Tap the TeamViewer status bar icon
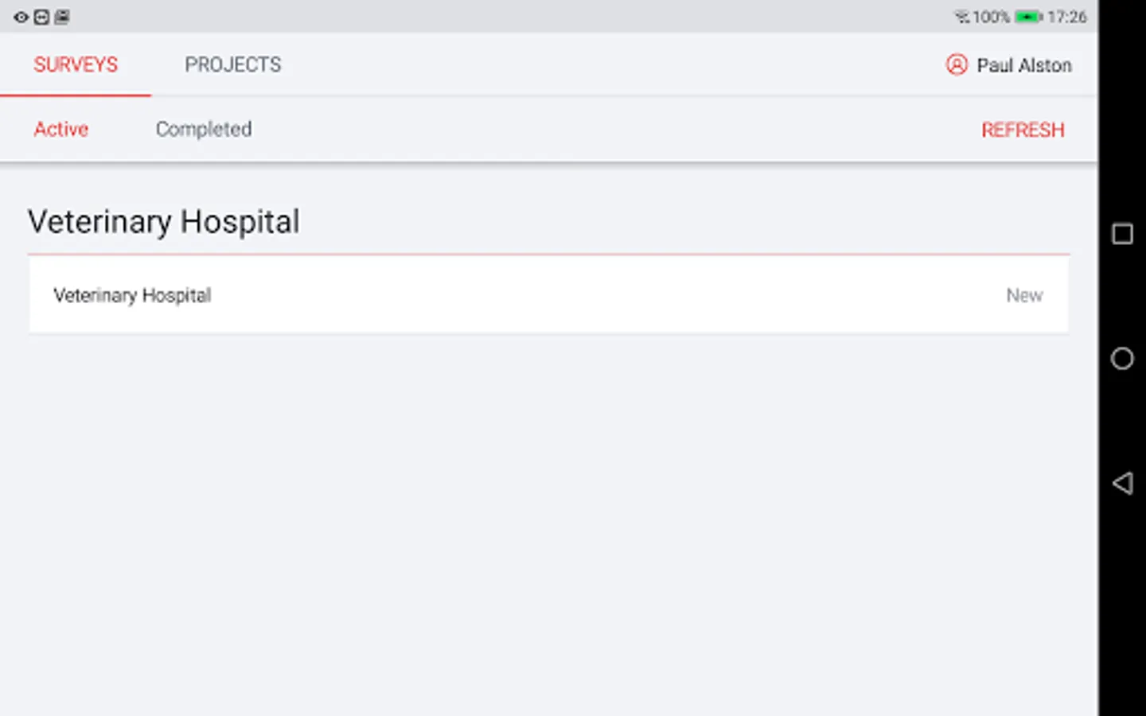The width and height of the screenshot is (1146, 716). (x=41, y=17)
